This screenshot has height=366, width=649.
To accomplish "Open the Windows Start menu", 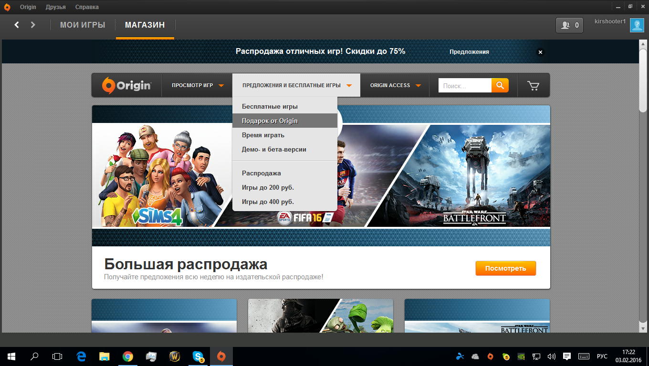I will pos(11,356).
